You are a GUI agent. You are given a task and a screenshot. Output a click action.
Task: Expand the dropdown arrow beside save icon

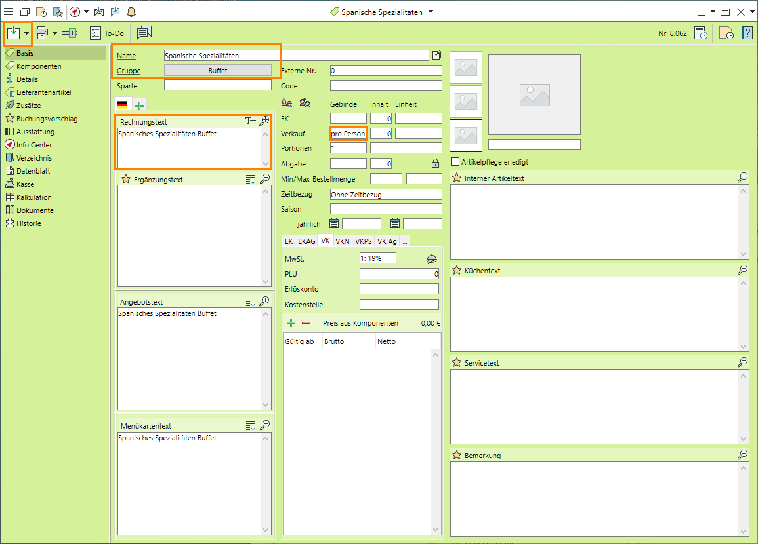click(26, 33)
